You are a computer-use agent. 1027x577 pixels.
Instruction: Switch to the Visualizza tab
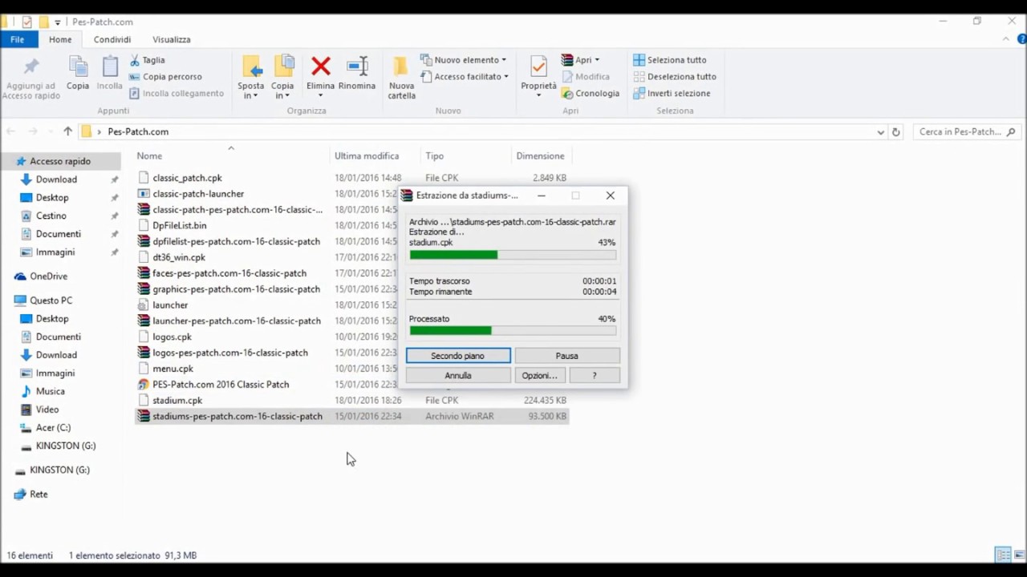coord(172,39)
